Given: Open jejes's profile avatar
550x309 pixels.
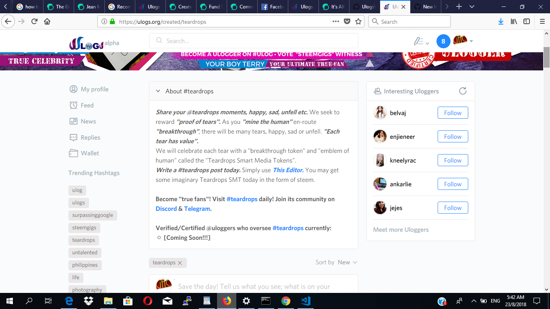Looking at the screenshot, I should point(380,208).
